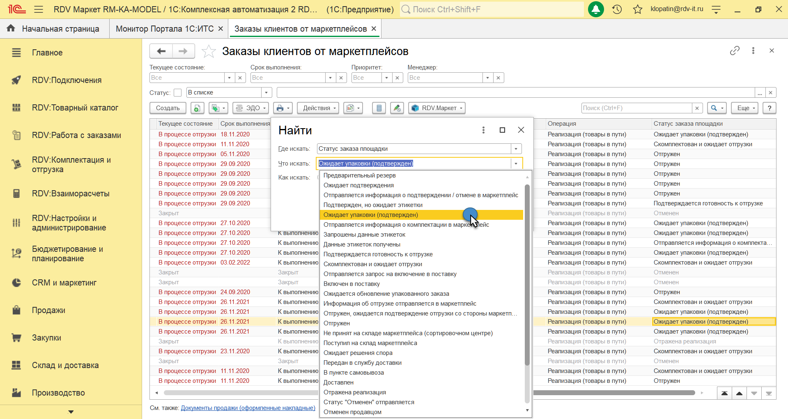Switch to Монитор Портала 1С:ИТС tab
Screen dimensions: 788x419
[x=164, y=29]
